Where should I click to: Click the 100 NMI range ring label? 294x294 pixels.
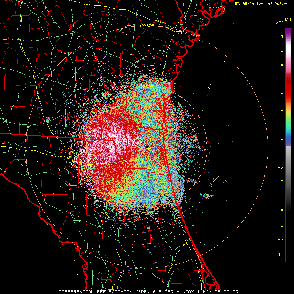tap(147, 26)
